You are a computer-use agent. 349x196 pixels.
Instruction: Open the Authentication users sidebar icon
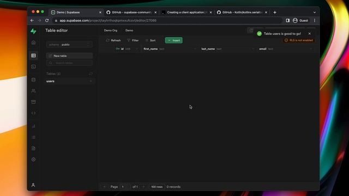[x=33, y=91]
